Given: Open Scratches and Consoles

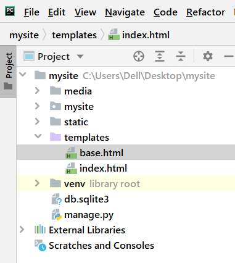Looking at the screenshot, I should click(101, 245).
